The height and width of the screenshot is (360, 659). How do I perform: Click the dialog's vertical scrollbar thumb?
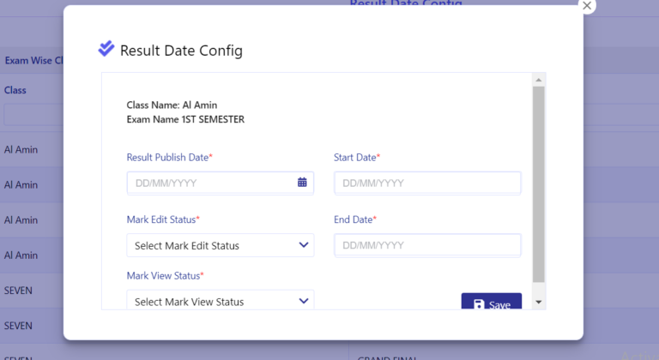tap(538, 184)
